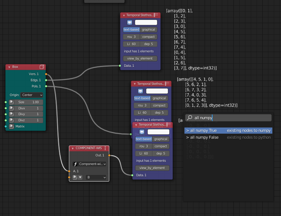Toggle monitor display icon on Pols Stethoscope
Image resolution: width=281 pixels, height=216 pixels.
(x=140, y=91)
